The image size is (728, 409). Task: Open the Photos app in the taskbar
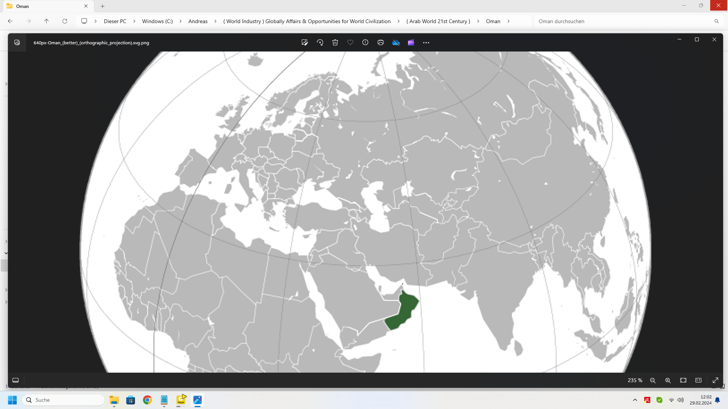198,400
